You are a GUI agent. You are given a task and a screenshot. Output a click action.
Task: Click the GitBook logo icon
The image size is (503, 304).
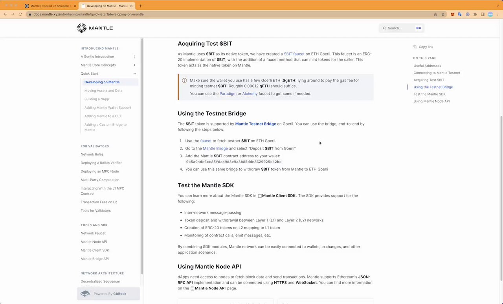click(x=85, y=294)
